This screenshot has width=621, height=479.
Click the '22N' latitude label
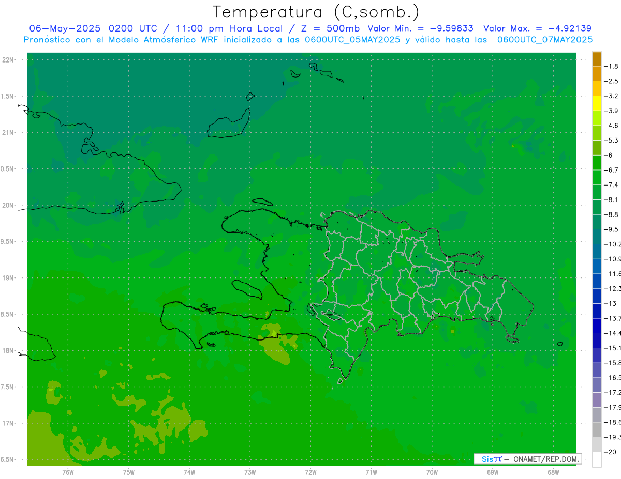(8, 60)
